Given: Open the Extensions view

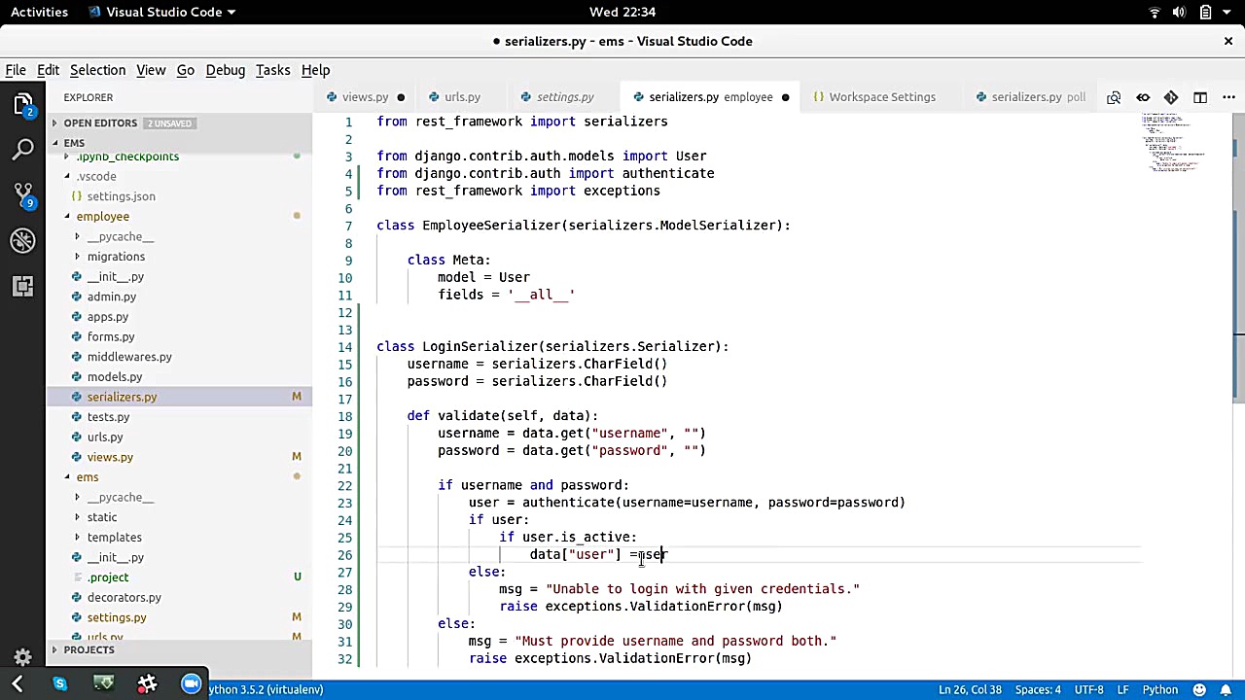Looking at the screenshot, I should coord(23,287).
